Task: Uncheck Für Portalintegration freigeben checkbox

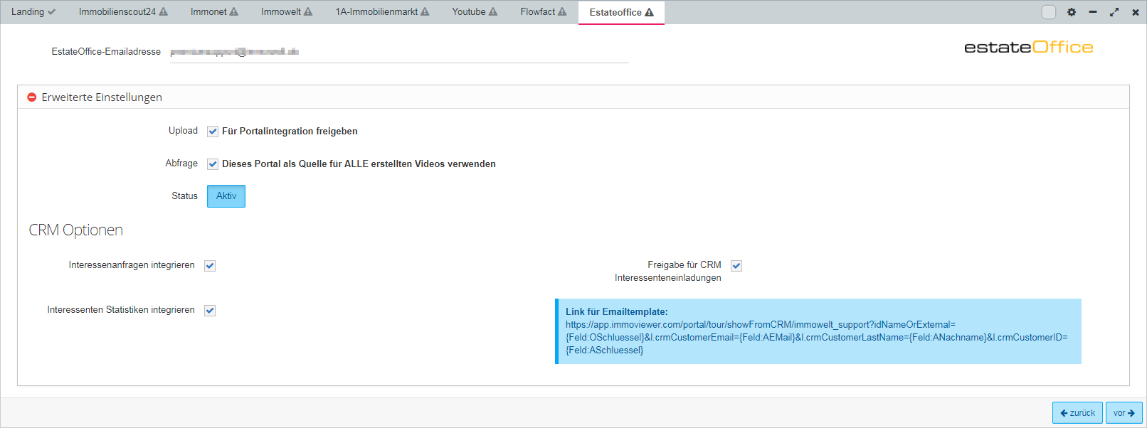Action: pyautogui.click(x=213, y=132)
